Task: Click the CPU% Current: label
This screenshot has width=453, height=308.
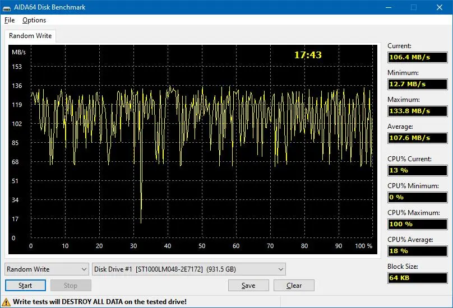Action: pos(409,159)
